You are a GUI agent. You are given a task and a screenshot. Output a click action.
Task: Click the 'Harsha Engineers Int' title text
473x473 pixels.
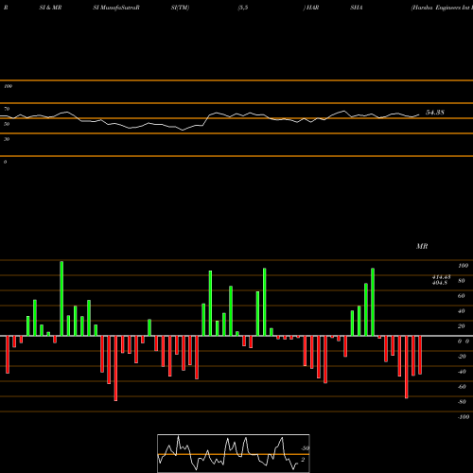coord(440,8)
